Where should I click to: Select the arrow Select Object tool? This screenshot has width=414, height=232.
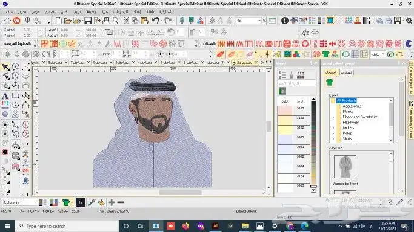pos(5,67)
